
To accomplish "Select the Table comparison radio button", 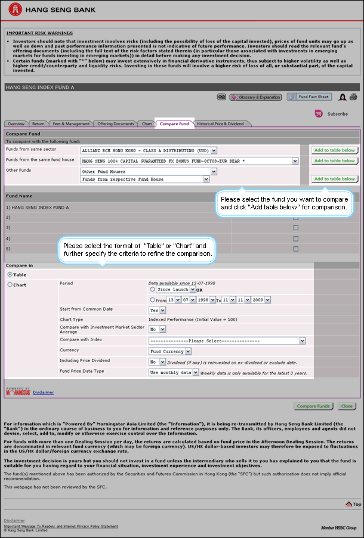I will pos(10,274).
